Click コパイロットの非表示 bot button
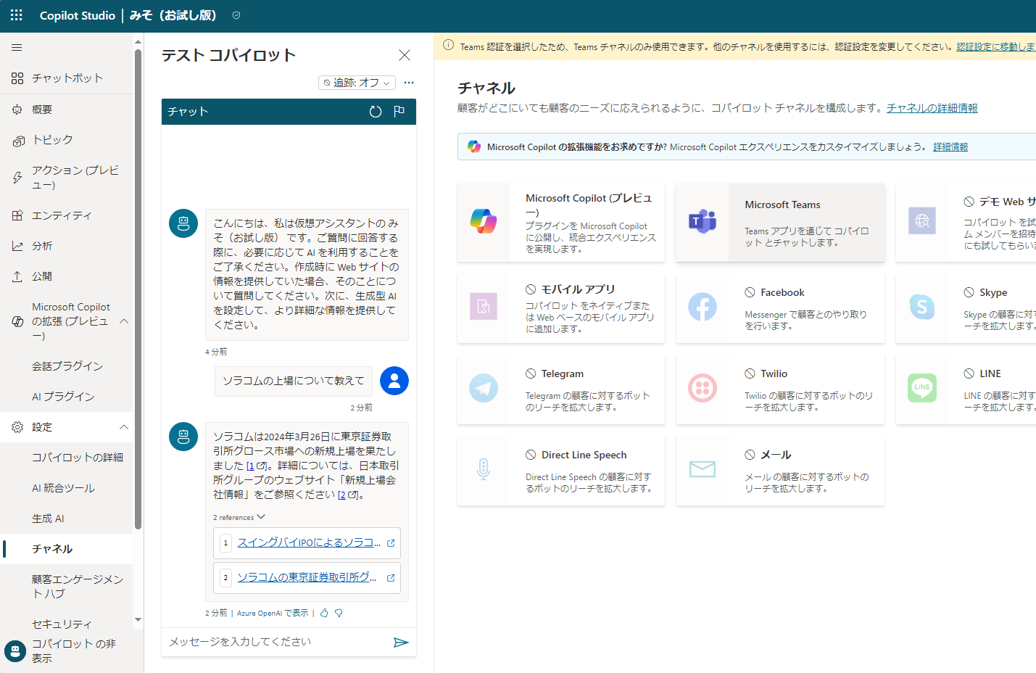This screenshot has height=673, width=1036. click(15, 651)
